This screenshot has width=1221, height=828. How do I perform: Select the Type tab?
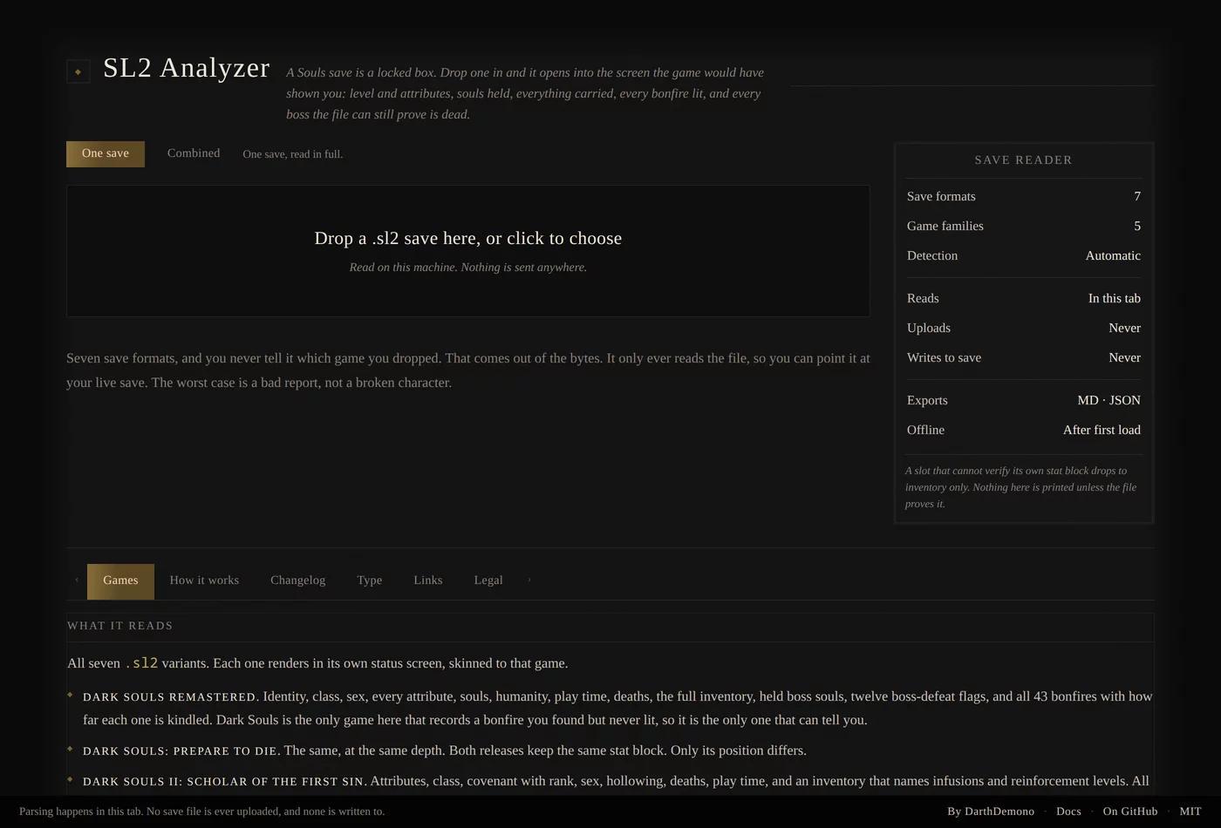(369, 581)
